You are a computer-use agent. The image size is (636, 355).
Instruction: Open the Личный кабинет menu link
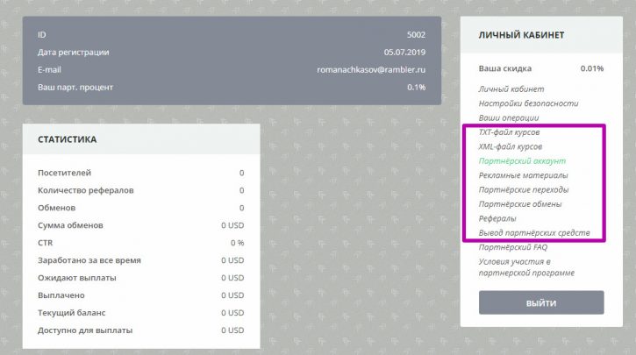click(511, 89)
